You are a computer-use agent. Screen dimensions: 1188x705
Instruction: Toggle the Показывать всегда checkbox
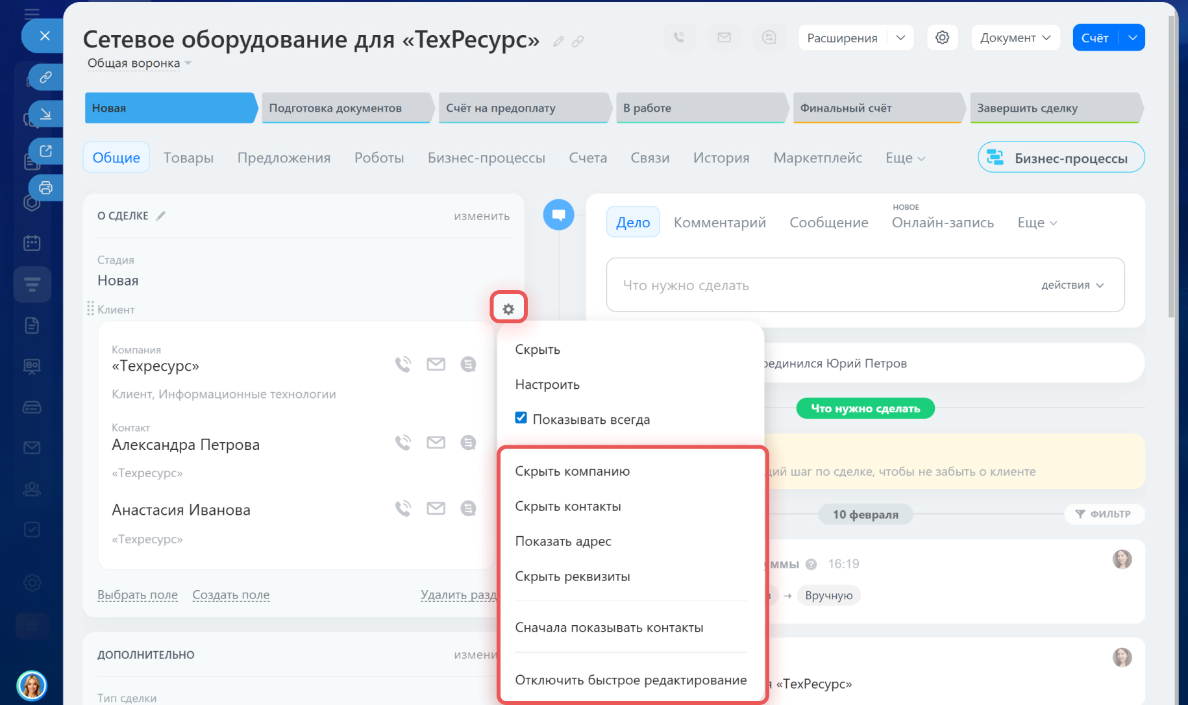pos(521,418)
